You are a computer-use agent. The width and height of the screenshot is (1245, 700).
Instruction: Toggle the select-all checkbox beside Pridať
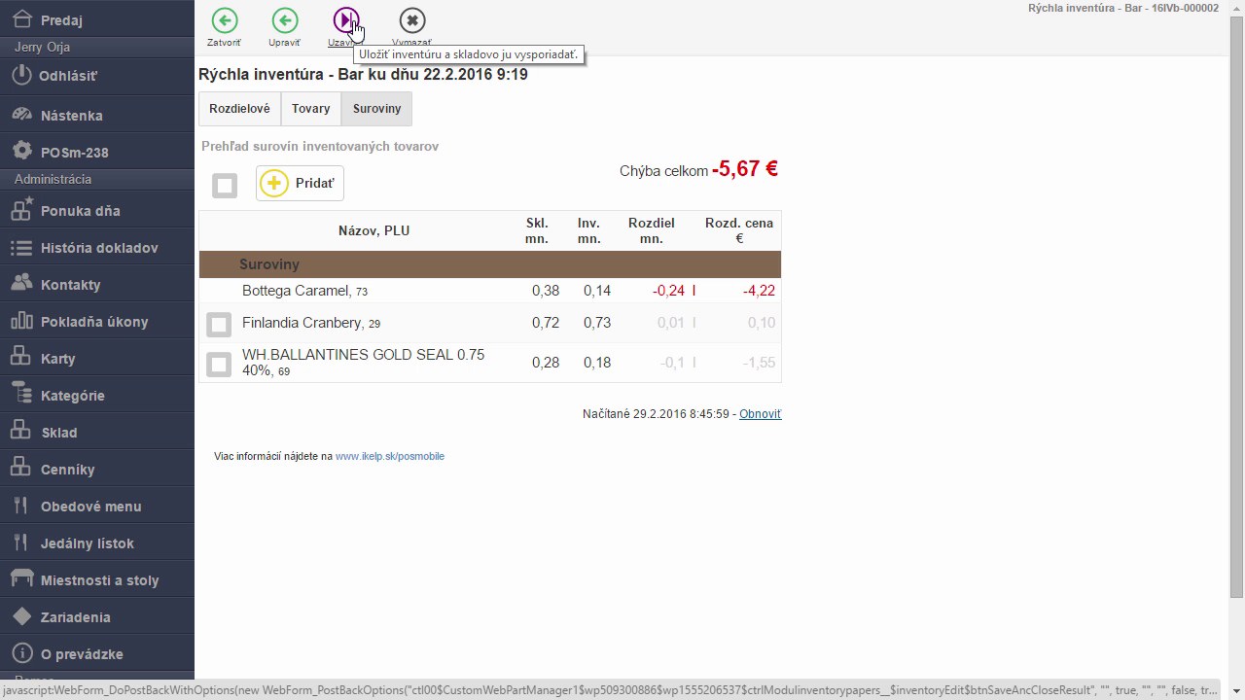tap(225, 185)
